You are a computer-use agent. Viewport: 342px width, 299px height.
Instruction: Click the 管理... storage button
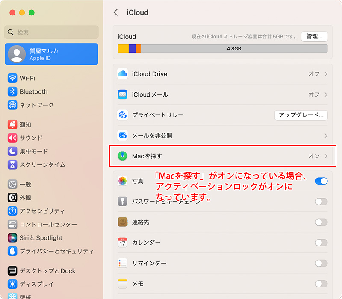tap(314, 36)
